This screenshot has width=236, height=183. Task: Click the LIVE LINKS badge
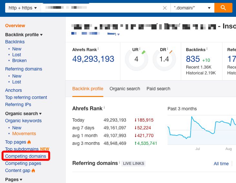(x=134, y=163)
